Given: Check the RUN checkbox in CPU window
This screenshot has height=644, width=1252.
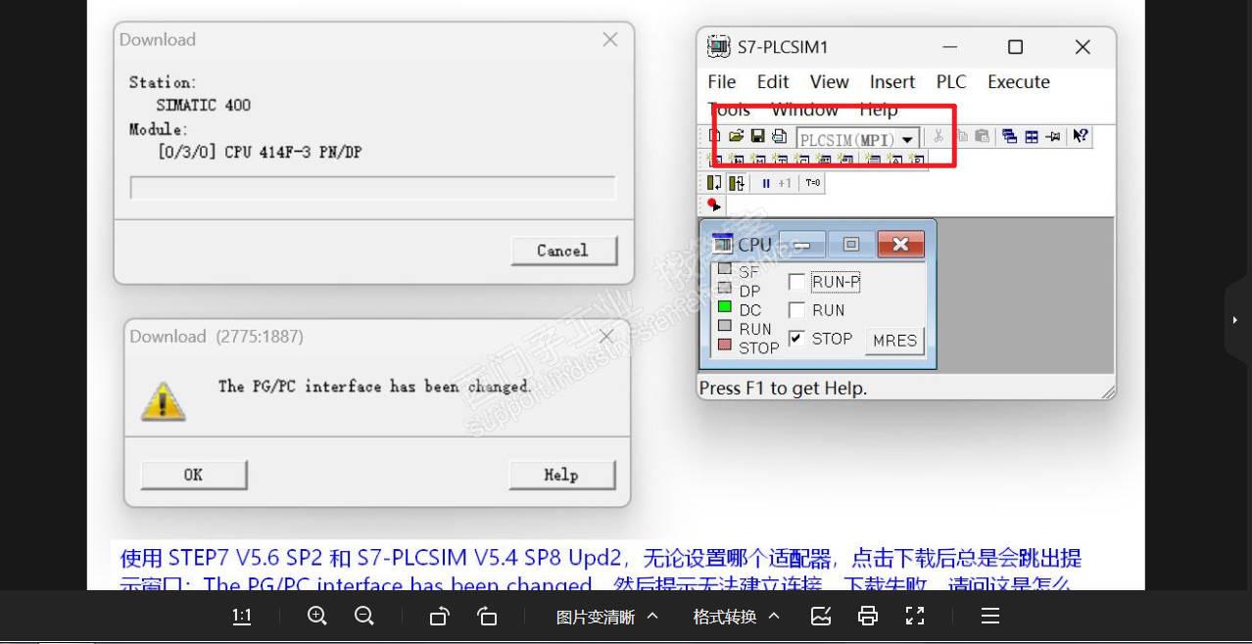Looking at the screenshot, I should point(796,310).
